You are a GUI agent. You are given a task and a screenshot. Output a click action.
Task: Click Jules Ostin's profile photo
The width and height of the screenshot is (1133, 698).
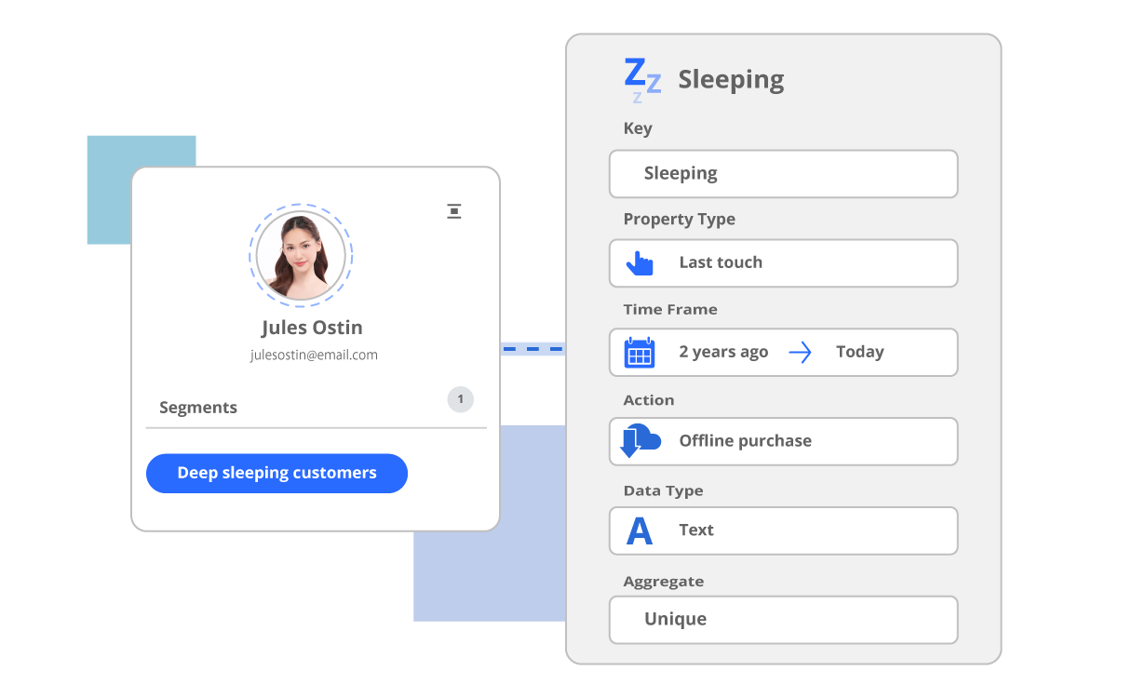[x=301, y=255]
